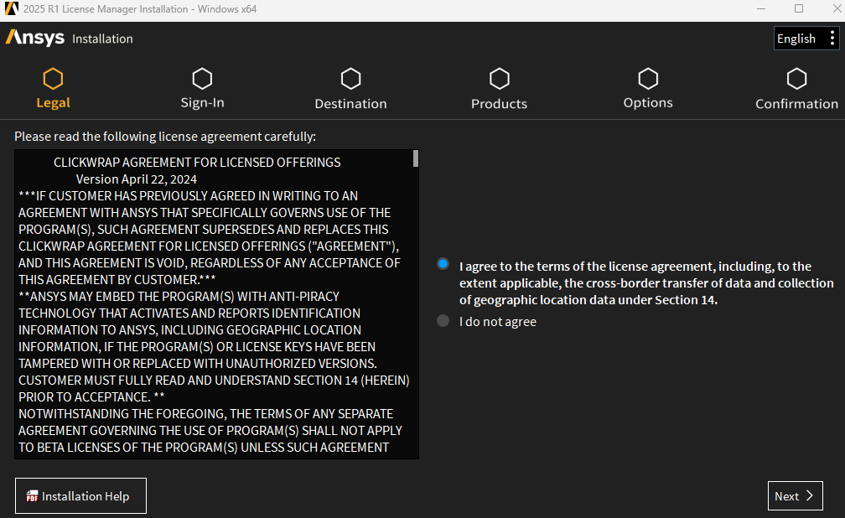This screenshot has width=845, height=518.
Task: Click the Destination step hexagon icon
Action: [350, 79]
